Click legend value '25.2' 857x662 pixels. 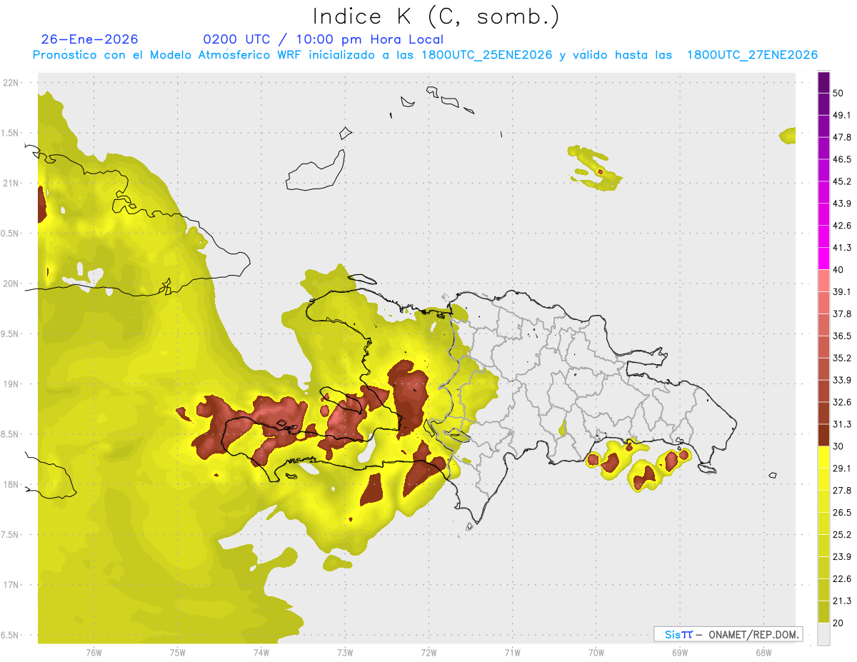(x=841, y=534)
